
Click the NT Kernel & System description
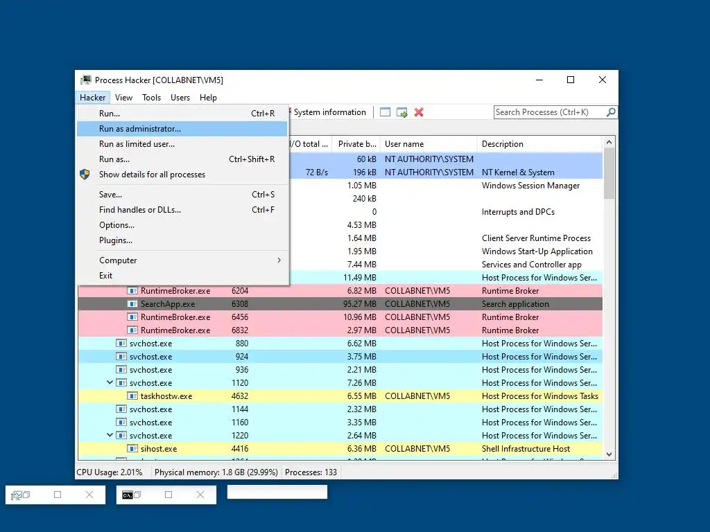coord(518,172)
